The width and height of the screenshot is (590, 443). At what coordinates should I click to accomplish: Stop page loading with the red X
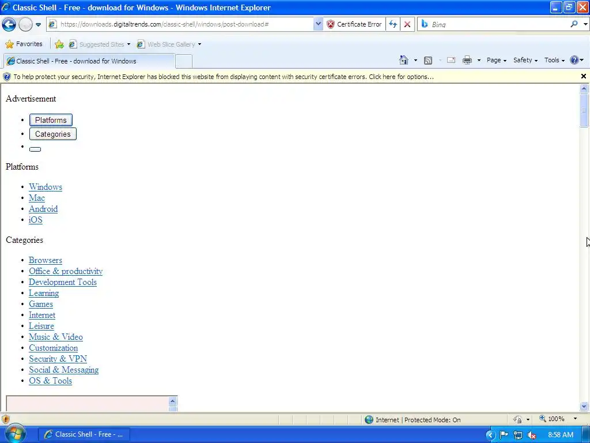pyautogui.click(x=407, y=24)
